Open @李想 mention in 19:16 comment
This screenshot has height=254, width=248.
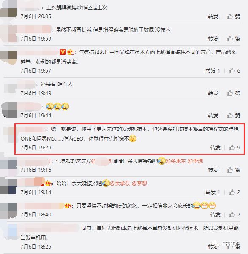coord(195,161)
